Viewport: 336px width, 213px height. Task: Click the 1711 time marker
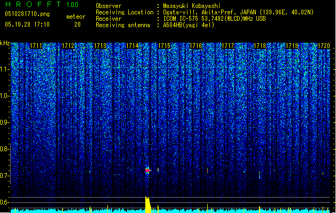tap(36, 46)
